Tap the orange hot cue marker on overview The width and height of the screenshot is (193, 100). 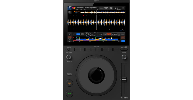point(102,37)
